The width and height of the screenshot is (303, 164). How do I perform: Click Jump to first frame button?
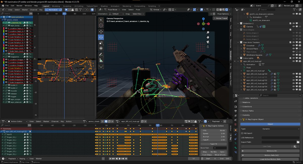[110, 159]
